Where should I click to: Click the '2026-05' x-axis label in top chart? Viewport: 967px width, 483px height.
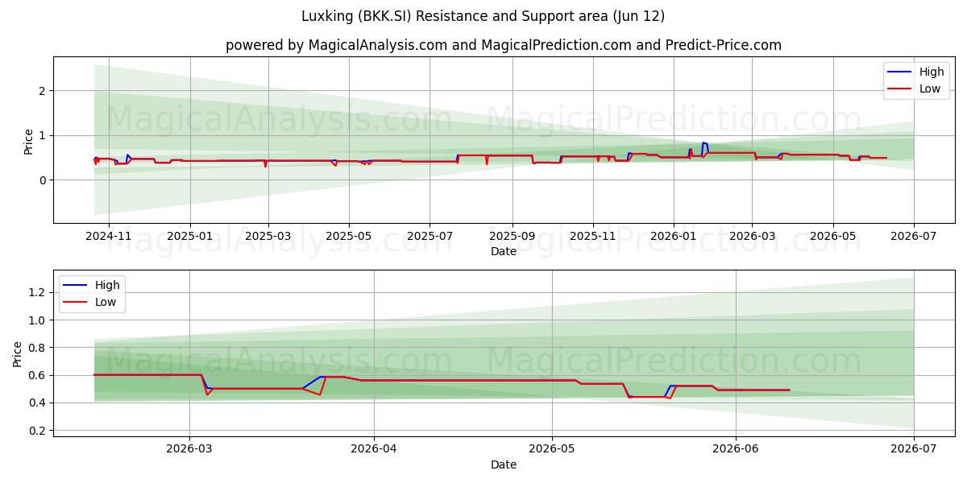tap(833, 237)
